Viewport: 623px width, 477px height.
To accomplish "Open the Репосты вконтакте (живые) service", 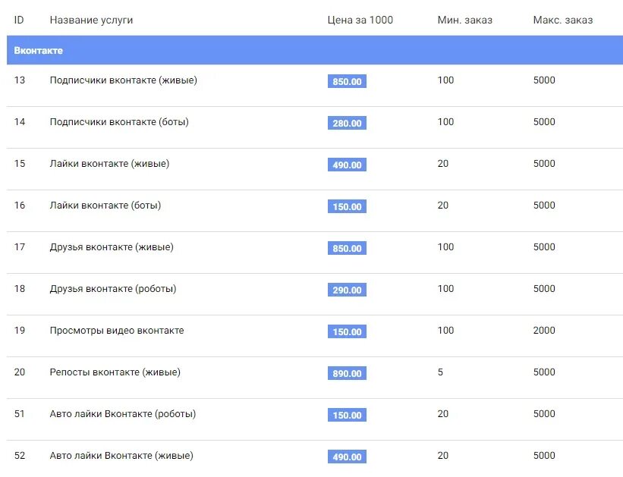I will point(115,372).
